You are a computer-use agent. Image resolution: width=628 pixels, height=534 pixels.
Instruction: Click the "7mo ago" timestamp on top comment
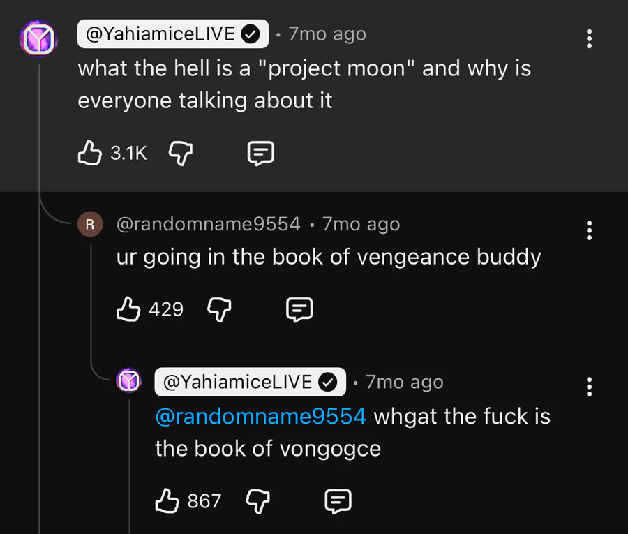[x=327, y=34]
